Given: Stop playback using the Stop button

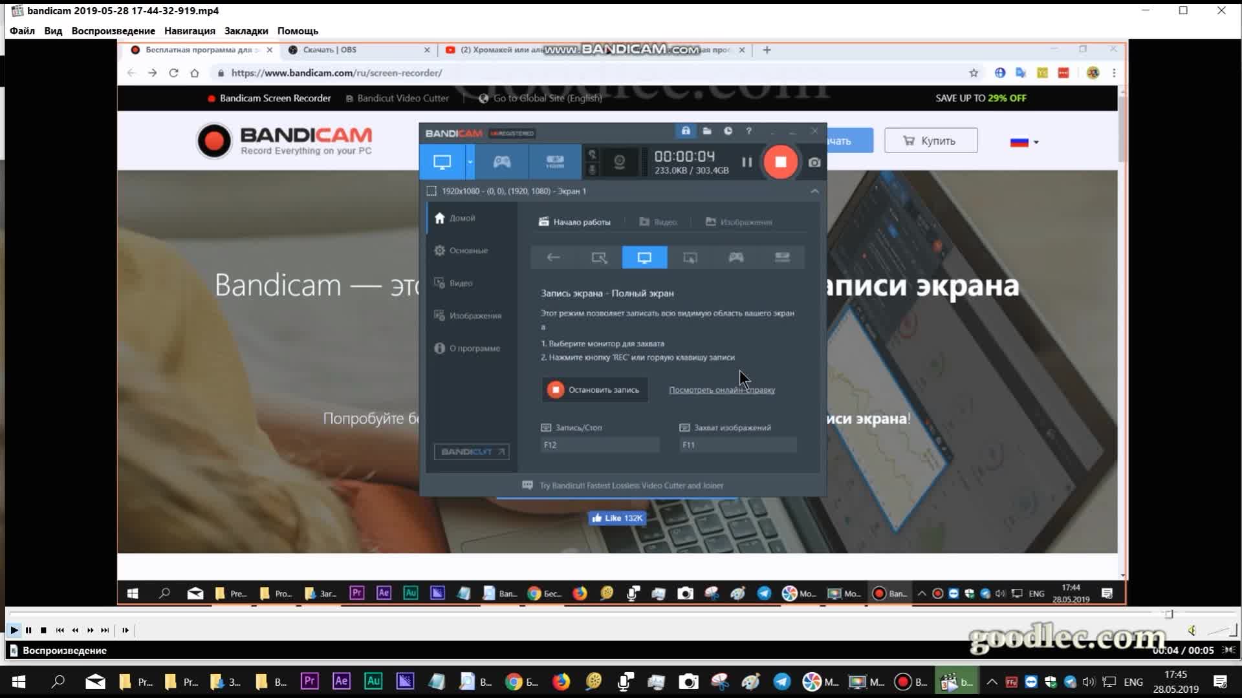Looking at the screenshot, I should 43,630.
